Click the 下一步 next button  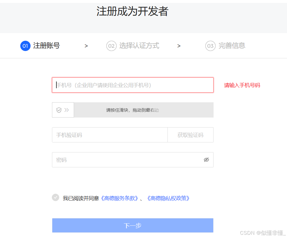[x=133, y=225]
